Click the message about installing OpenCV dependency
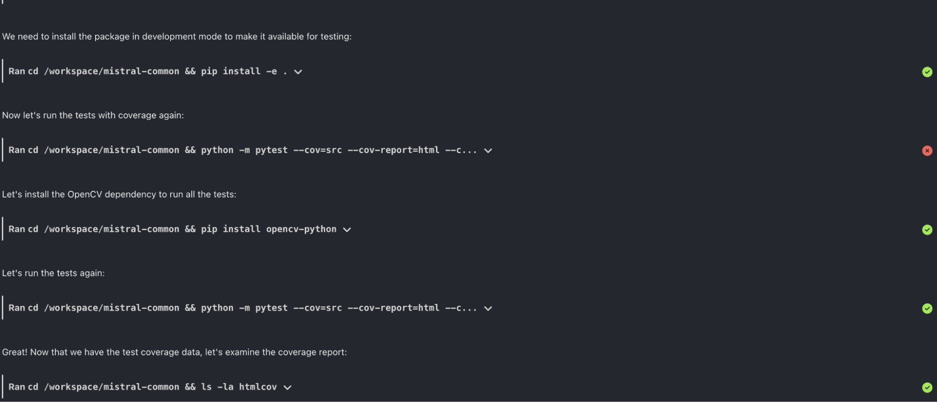Viewport: 937px width, 402px height. 120,194
